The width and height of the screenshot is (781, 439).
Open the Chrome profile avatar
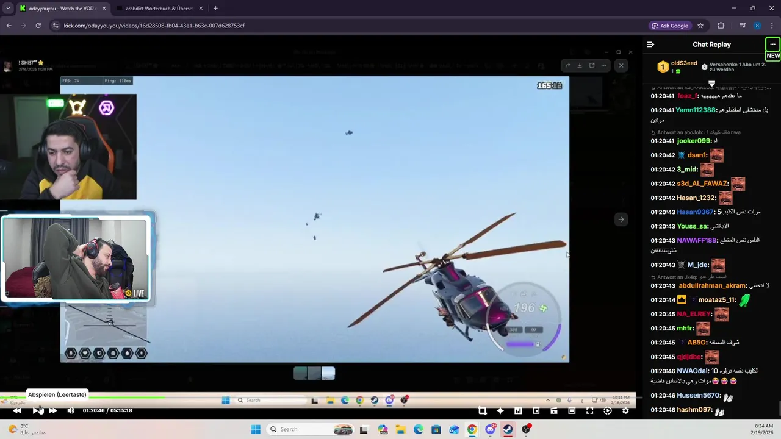click(757, 26)
